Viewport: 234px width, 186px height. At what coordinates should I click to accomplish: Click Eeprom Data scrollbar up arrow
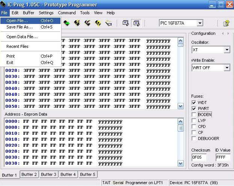coord(181,122)
